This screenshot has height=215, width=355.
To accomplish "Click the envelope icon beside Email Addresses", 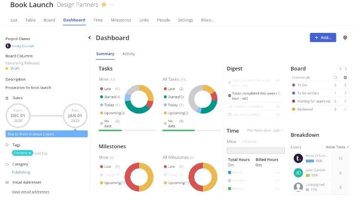I will 7,183.
